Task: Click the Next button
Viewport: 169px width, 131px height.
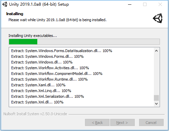Action: [x=122, y=123]
